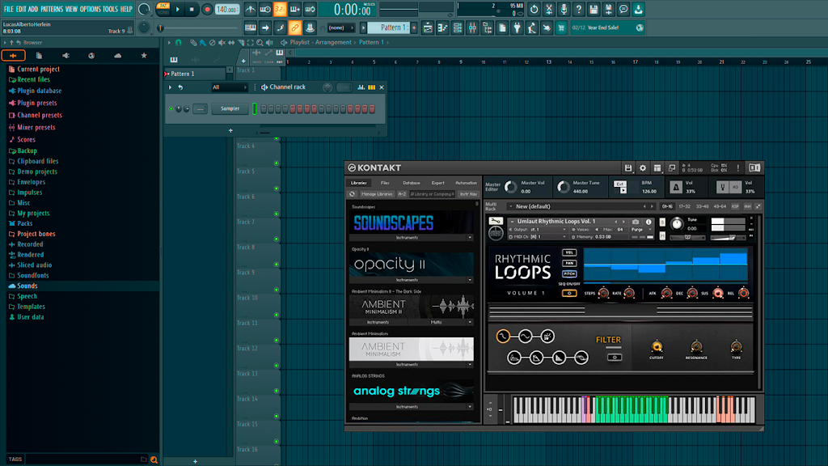Screen dimensions: 828x466
Task: Open the Playlist view icon
Action: point(428,28)
